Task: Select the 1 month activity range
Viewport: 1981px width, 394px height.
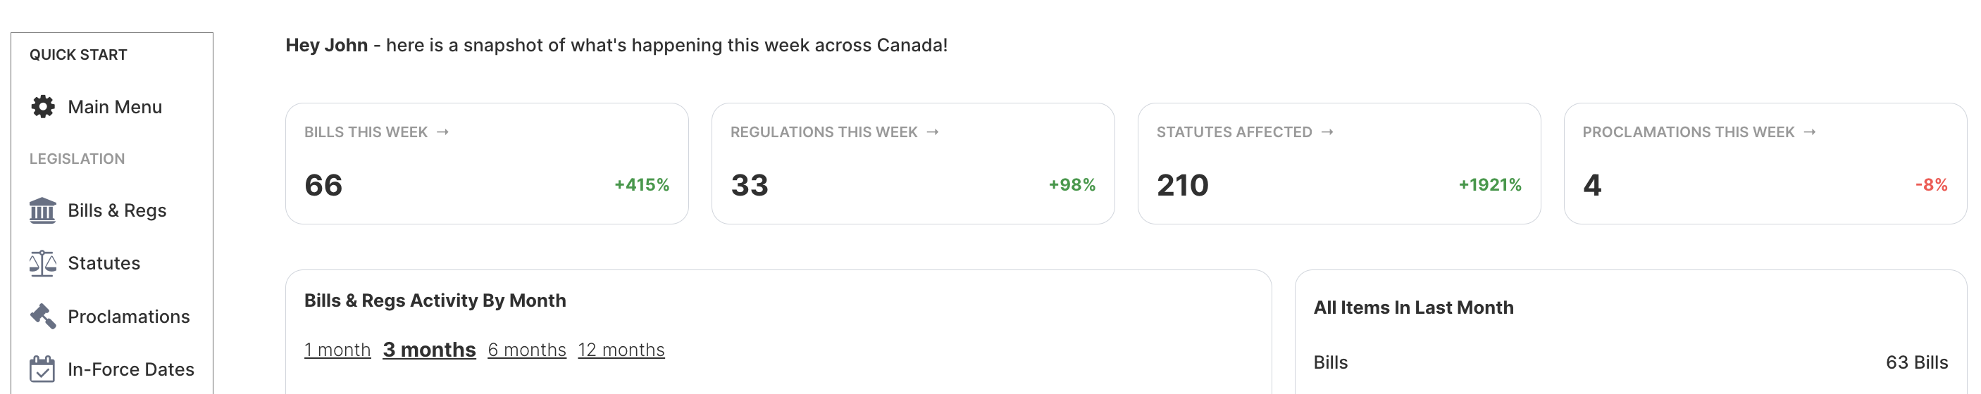Action: (x=337, y=350)
